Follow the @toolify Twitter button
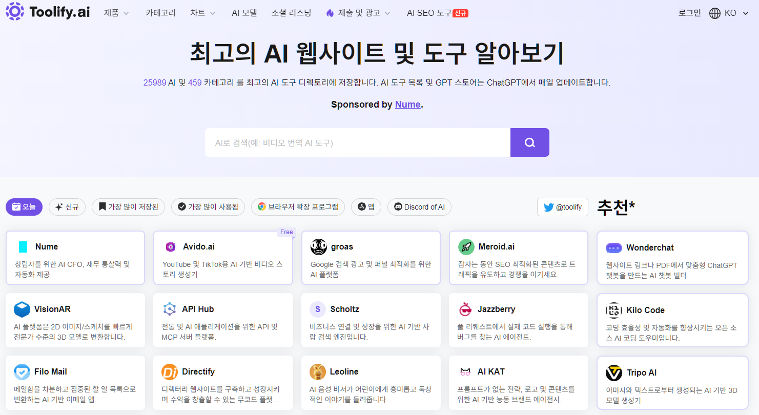This screenshot has height=415, width=759. pyautogui.click(x=563, y=207)
